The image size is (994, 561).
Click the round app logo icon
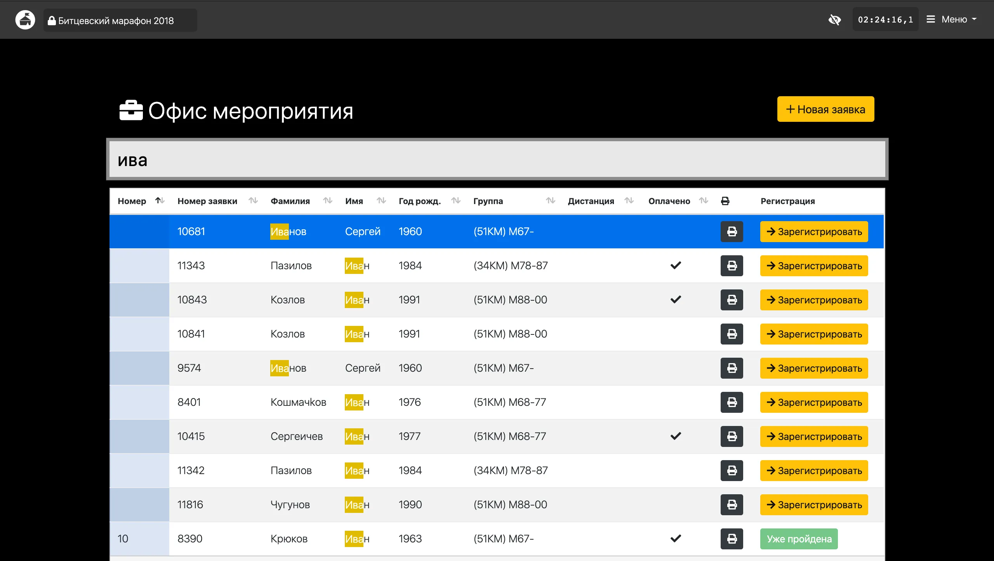coord(25,20)
